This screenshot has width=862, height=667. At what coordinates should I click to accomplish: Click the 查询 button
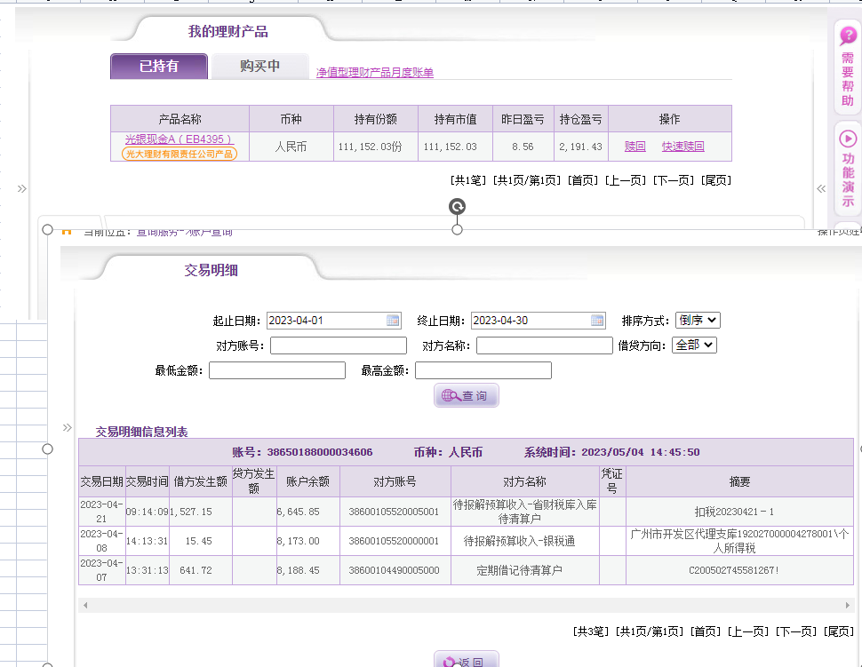click(x=467, y=395)
